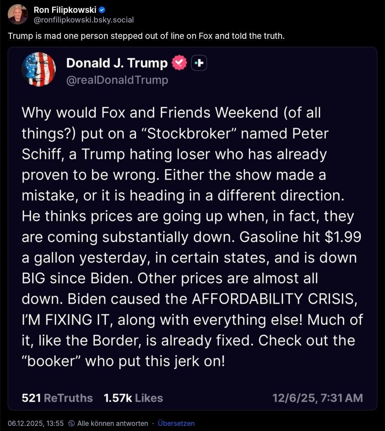
Task: Click the "Fox and Friends Weekend" phrase
Action: coord(190,113)
